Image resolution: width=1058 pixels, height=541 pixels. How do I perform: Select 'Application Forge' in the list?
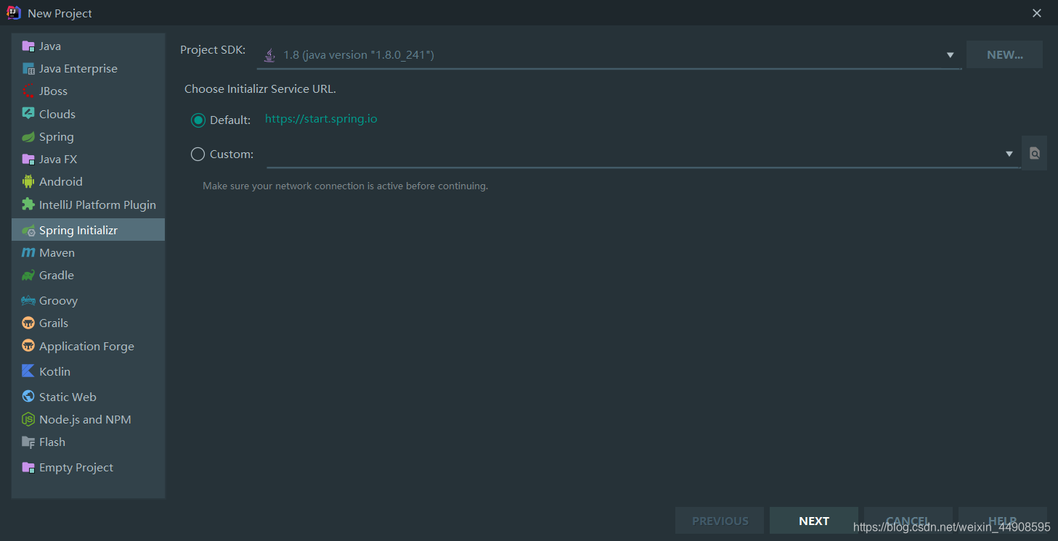point(88,346)
